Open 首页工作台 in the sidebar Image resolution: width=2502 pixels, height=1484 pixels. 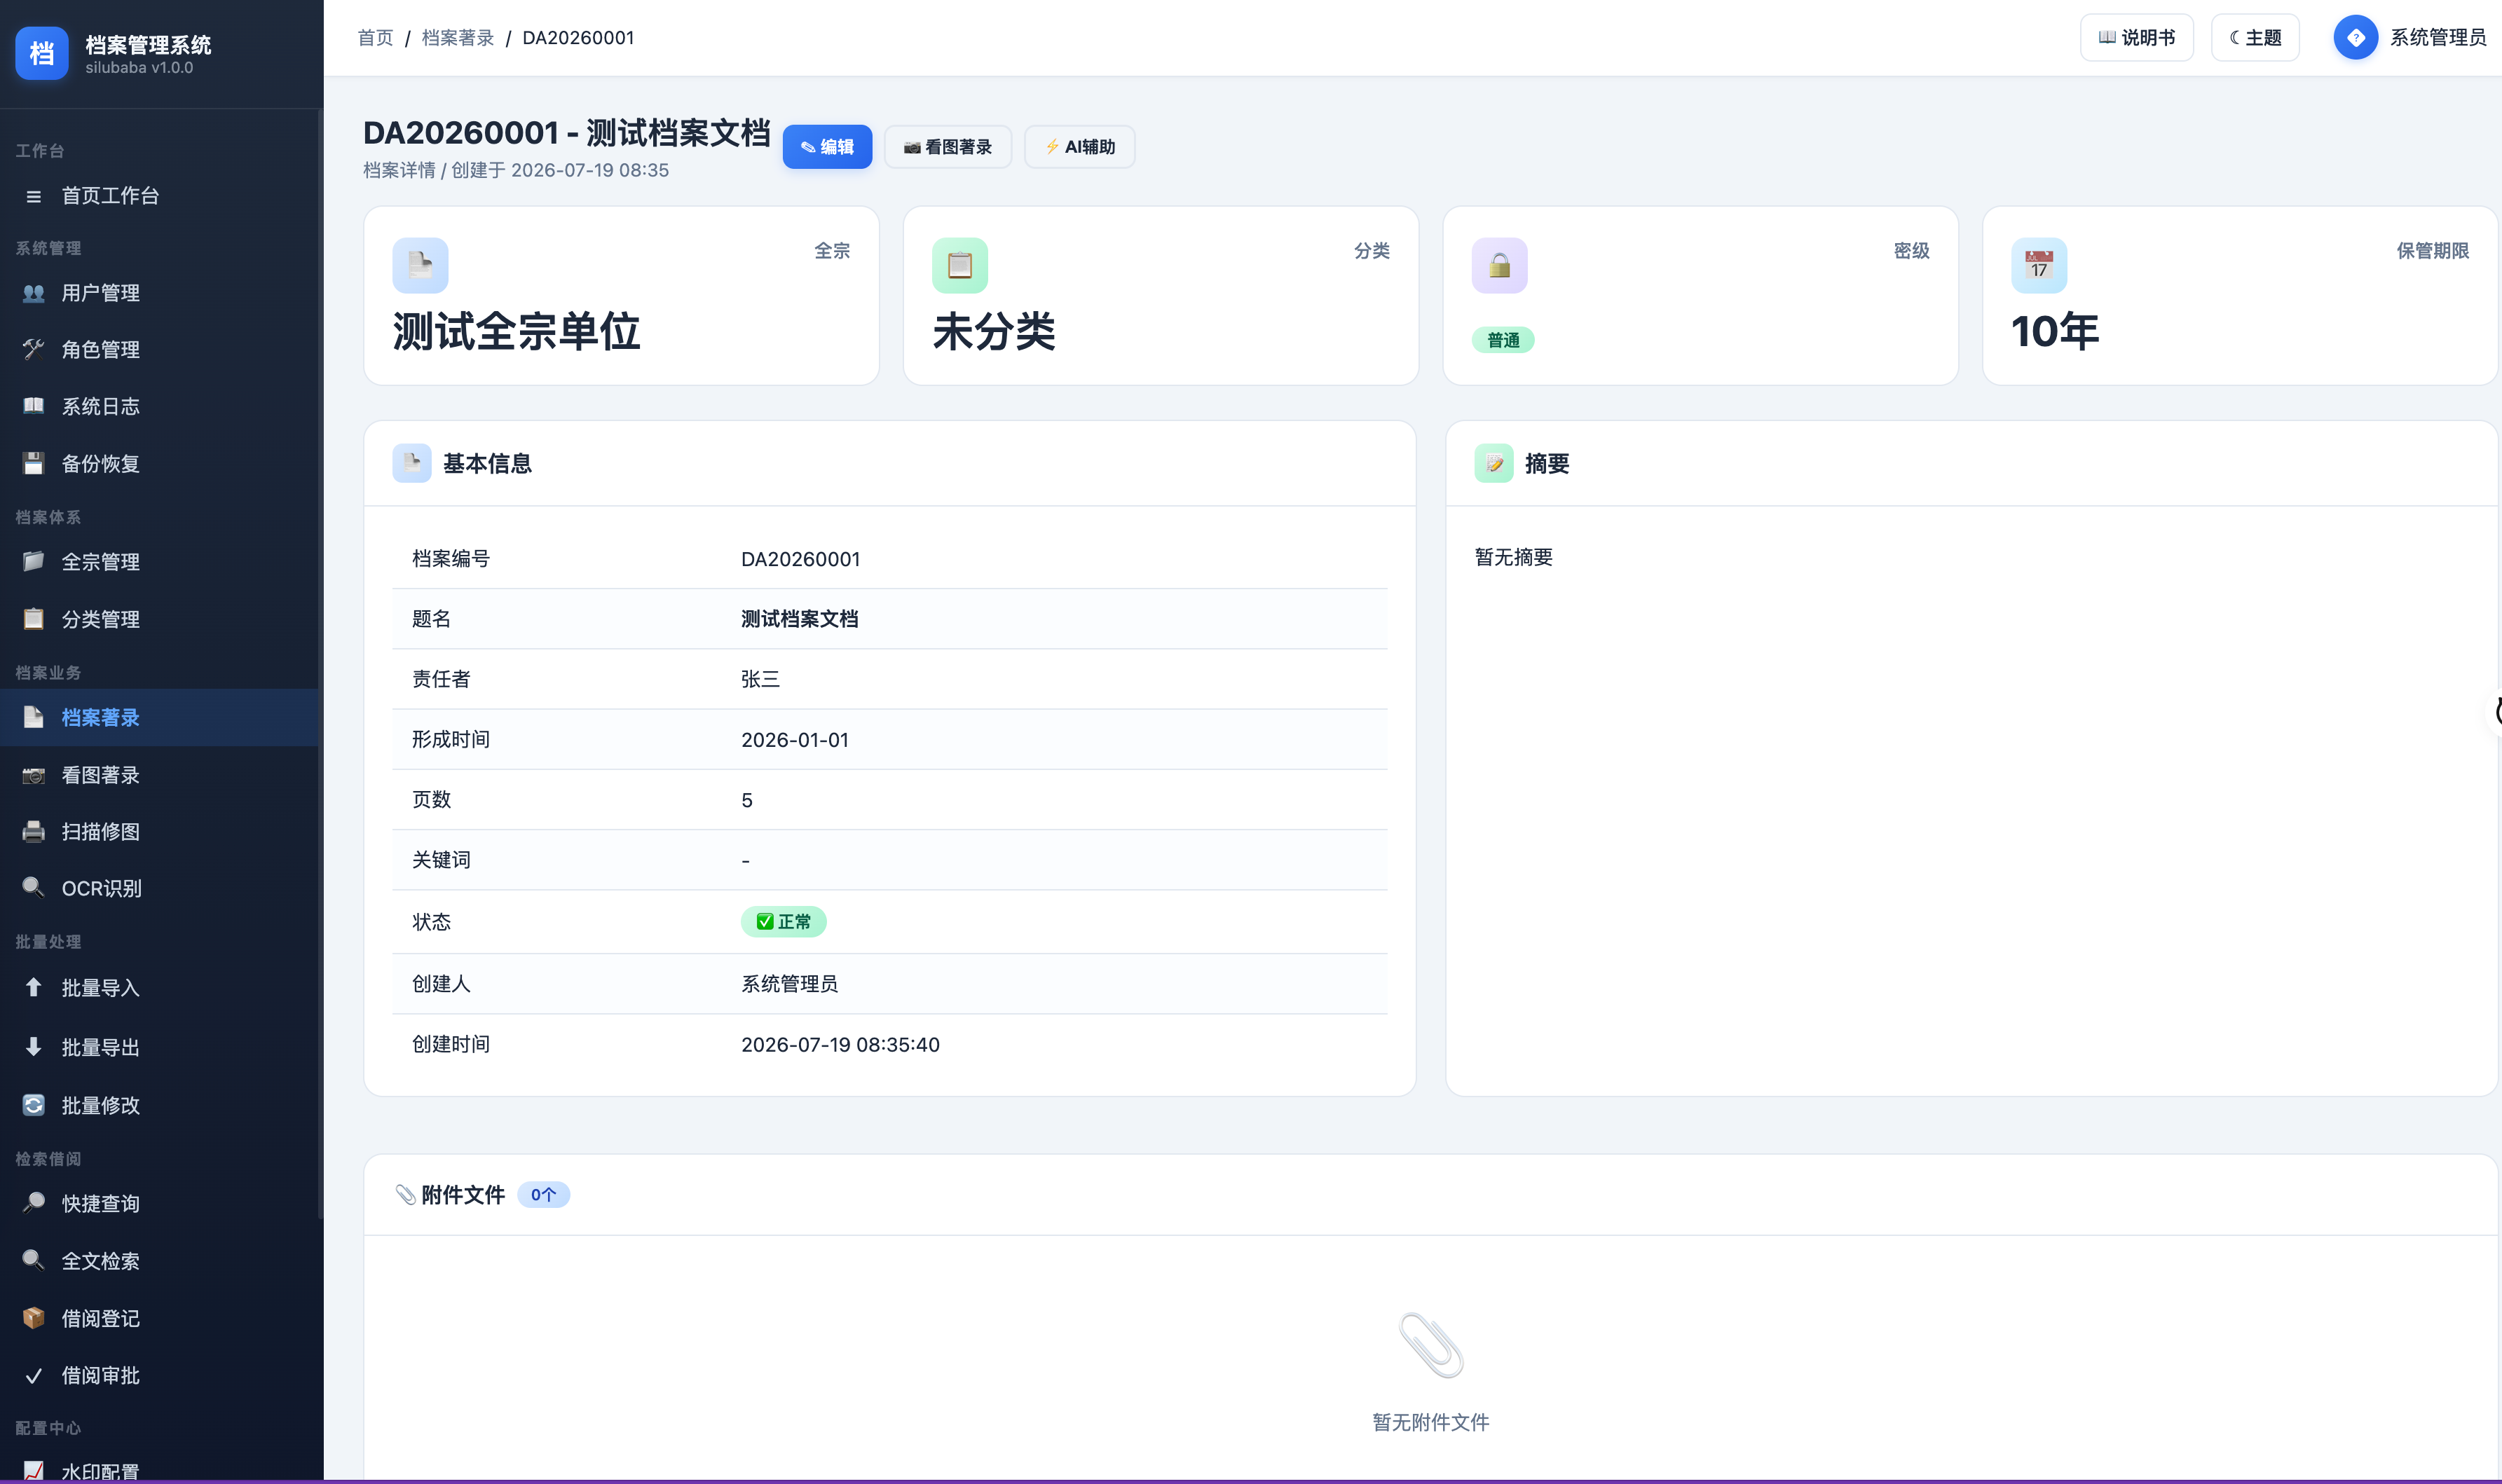click(160, 196)
